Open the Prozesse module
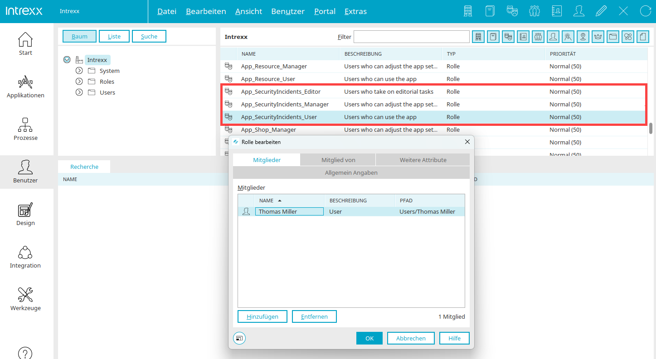The height and width of the screenshot is (359, 656). (25, 129)
